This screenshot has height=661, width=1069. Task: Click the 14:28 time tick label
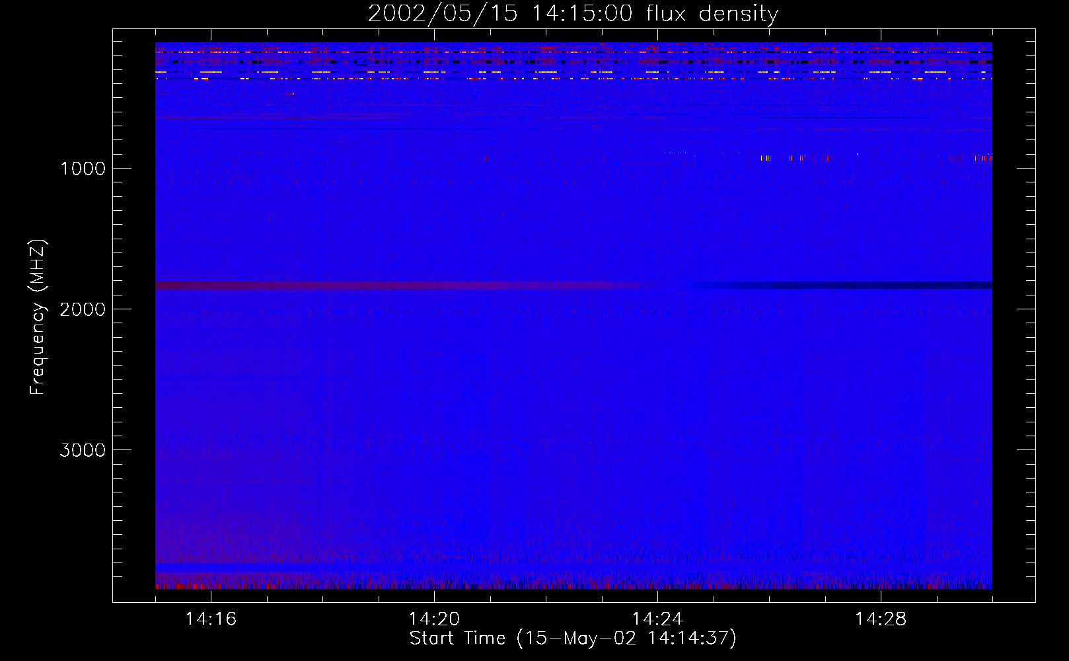pyautogui.click(x=881, y=619)
